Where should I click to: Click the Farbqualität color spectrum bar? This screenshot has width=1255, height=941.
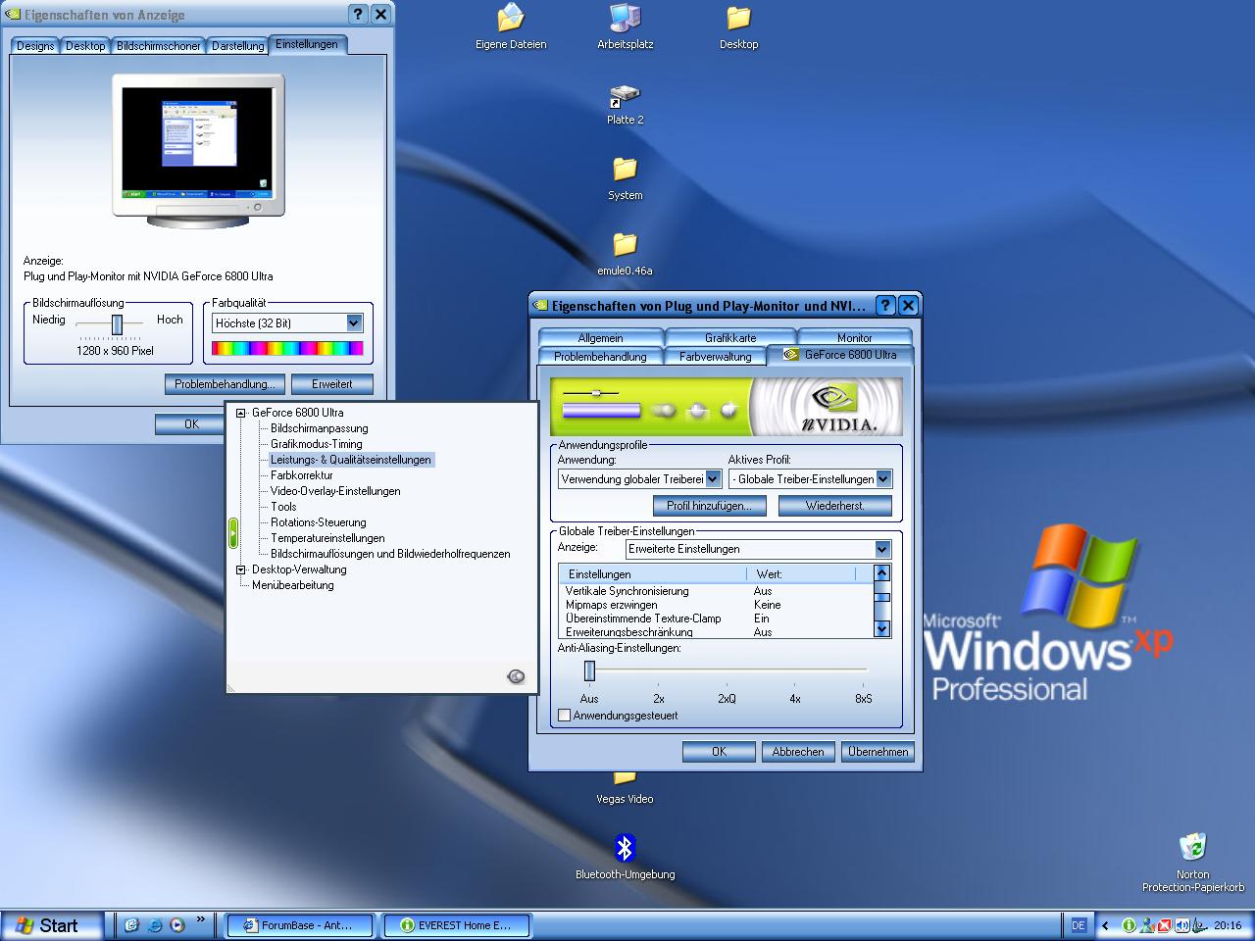click(287, 348)
